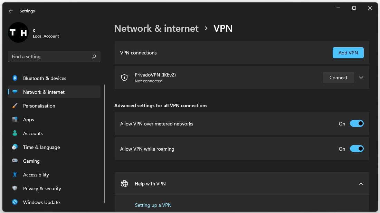Click the Bluetooth & devices icon
380x213 pixels.
coord(15,78)
